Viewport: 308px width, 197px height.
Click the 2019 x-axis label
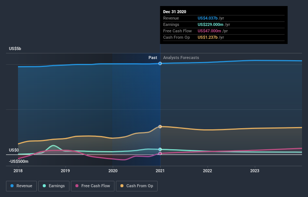pos(65,171)
